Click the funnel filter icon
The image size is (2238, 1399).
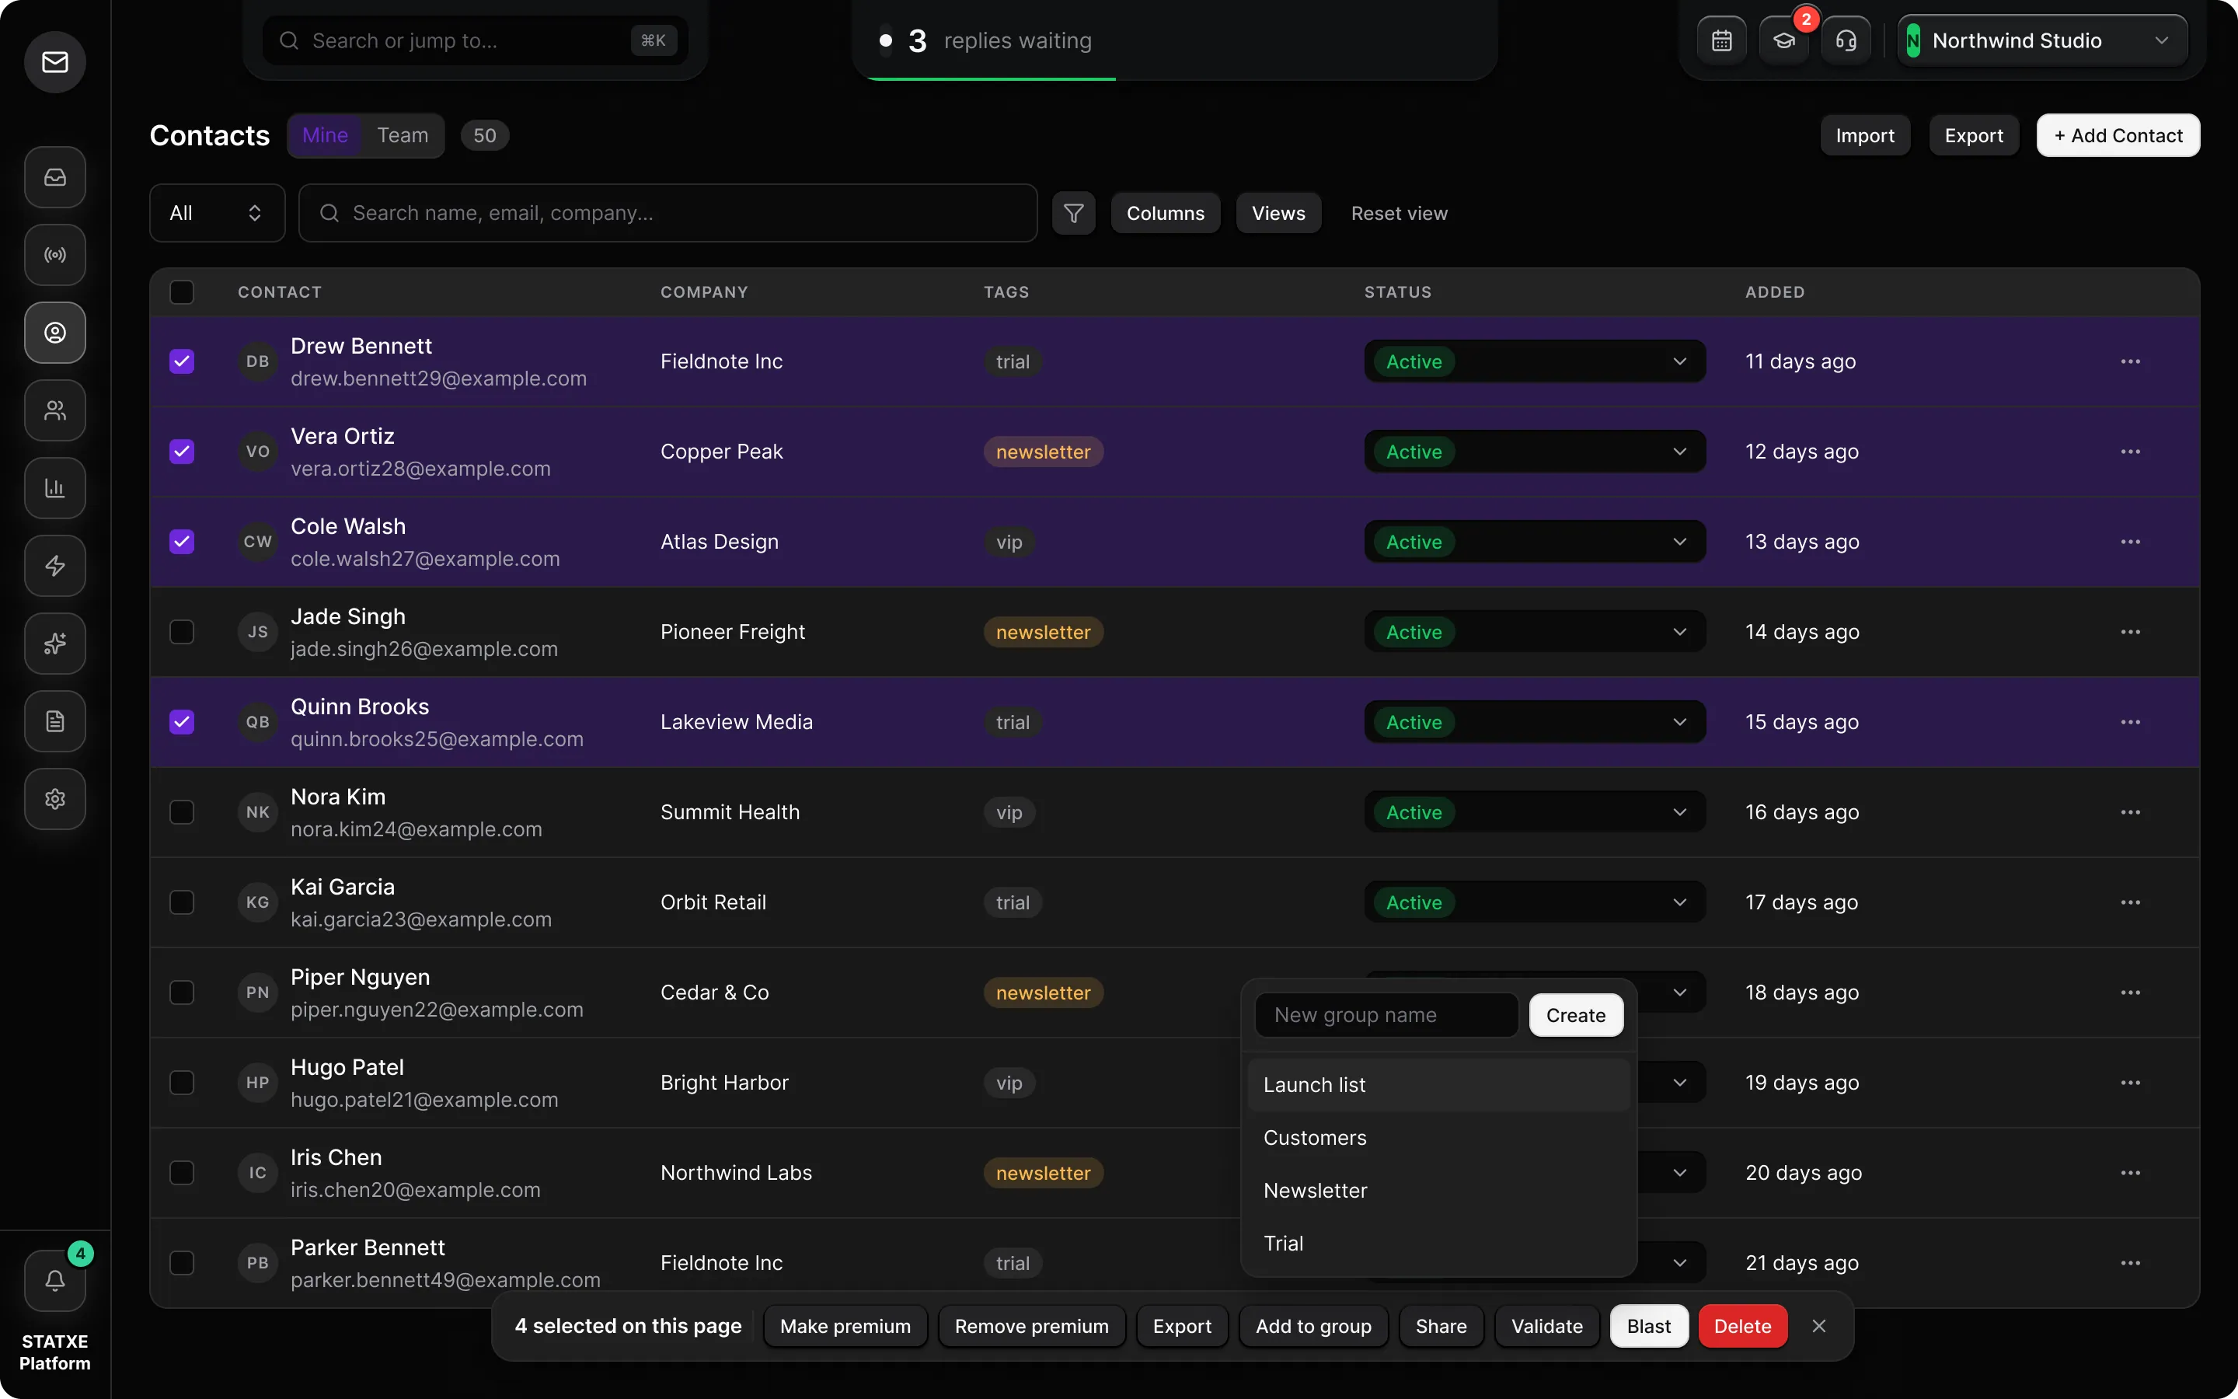tap(1074, 213)
